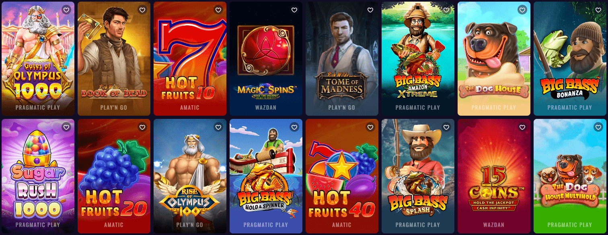The height and width of the screenshot is (235, 608).
Task: Open Gates of Olympus 1000 game artwork
Action: click(38, 59)
